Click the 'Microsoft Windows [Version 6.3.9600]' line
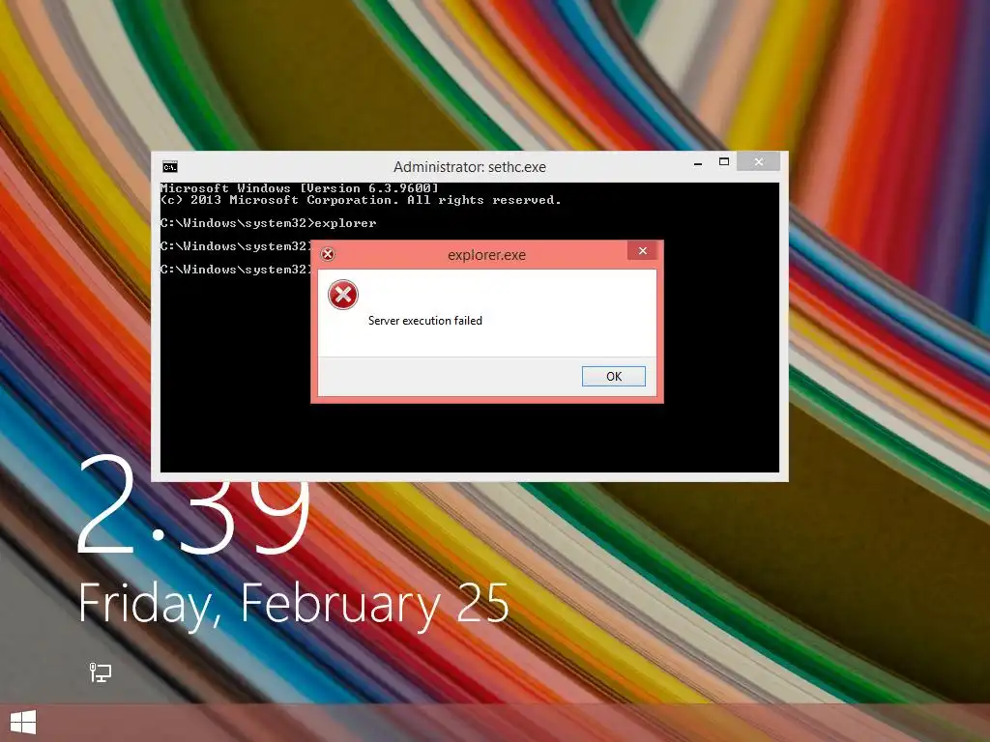Image resolution: width=990 pixels, height=742 pixels. (x=300, y=188)
